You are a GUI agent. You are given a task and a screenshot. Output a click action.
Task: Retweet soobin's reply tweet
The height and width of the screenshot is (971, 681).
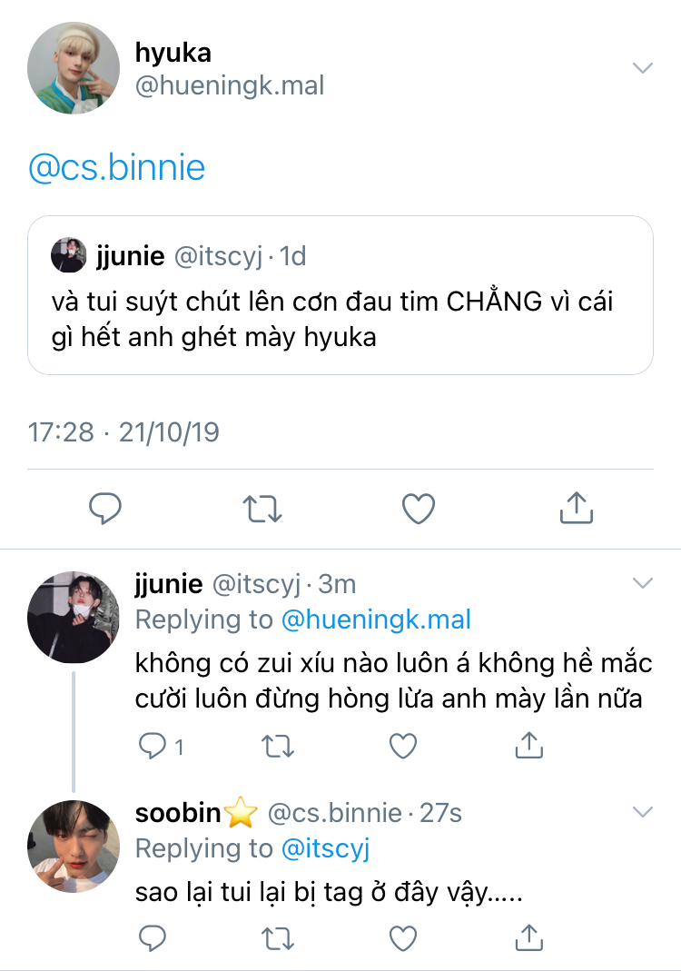click(277, 937)
